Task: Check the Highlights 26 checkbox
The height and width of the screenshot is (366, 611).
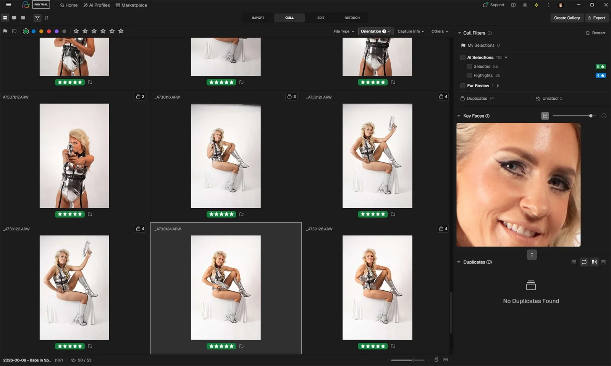Action: click(x=469, y=76)
